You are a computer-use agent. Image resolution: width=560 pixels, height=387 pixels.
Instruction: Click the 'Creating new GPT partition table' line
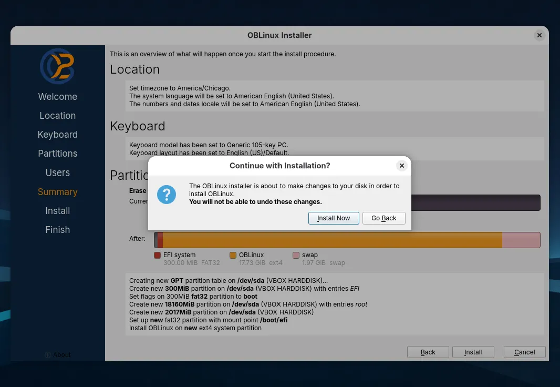[x=229, y=280]
